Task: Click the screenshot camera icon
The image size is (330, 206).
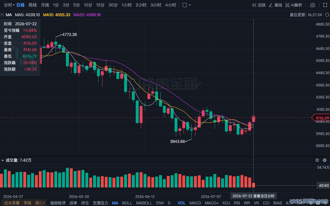Action: (313, 5)
